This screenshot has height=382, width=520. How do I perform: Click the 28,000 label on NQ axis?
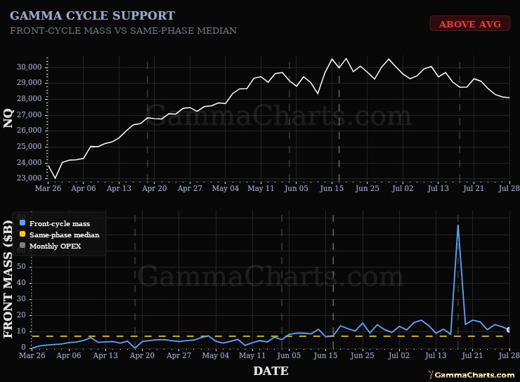(x=30, y=99)
